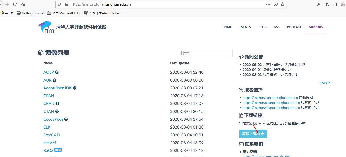
Task: Open mirrors.tuna.tsinghua.edu.cn auto-select link
Action: [x=270, y=98]
